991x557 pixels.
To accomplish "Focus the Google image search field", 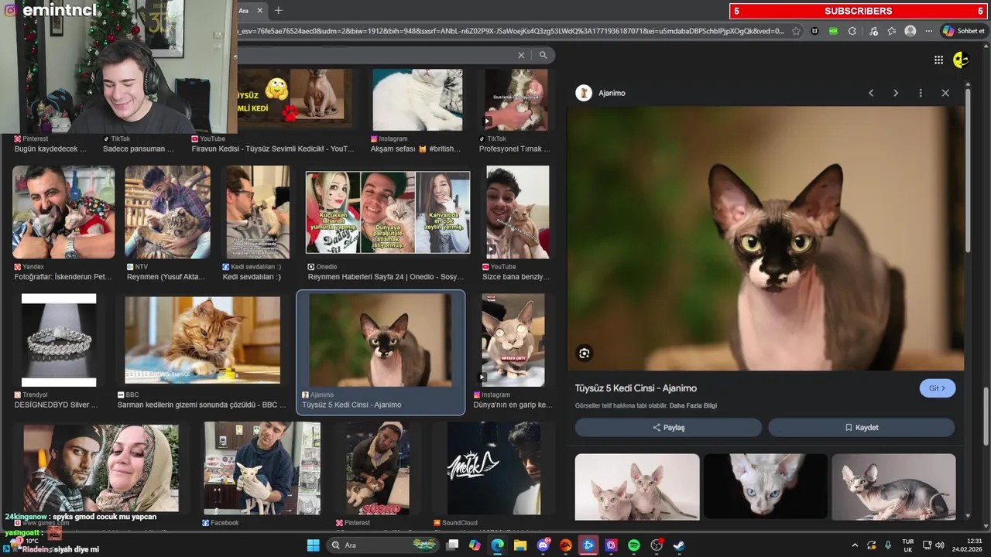I will click(x=375, y=55).
